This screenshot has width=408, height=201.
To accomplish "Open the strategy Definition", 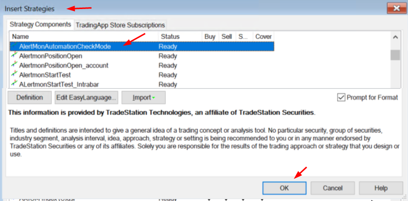I will (x=29, y=97).
